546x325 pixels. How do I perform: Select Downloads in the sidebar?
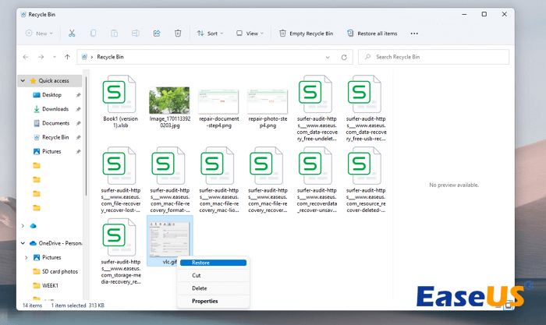point(55,109)
